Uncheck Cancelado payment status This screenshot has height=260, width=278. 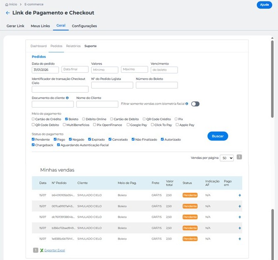(x=110, y=139)
